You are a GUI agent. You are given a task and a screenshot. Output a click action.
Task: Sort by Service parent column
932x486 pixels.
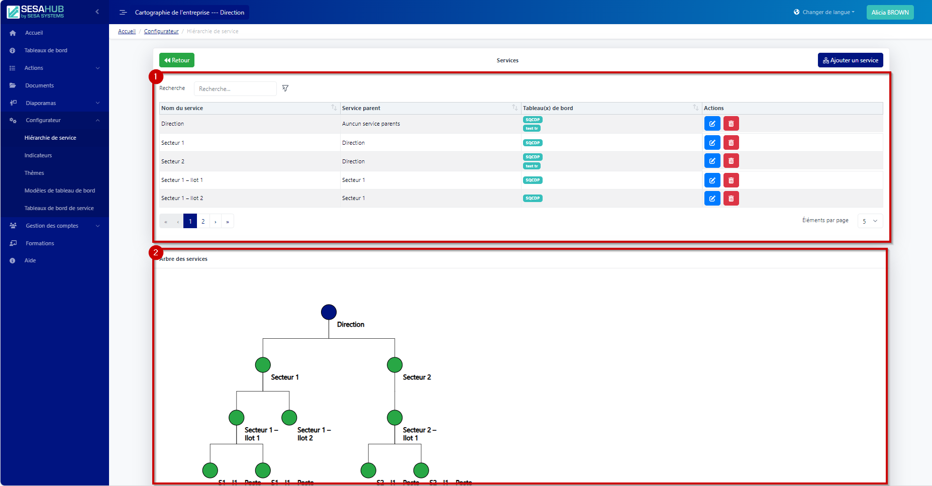(x=514, y=108)
